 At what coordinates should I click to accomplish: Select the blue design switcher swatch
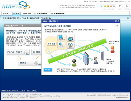pos(102,6)
